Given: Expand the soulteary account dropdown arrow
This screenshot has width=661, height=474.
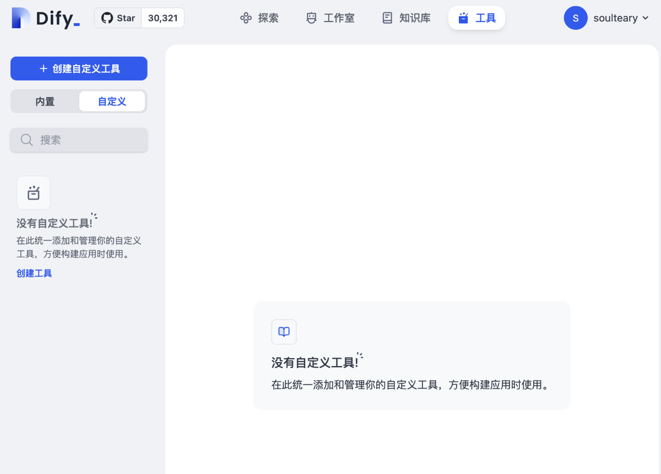Looking at the screenshot, I should point(646,18).
